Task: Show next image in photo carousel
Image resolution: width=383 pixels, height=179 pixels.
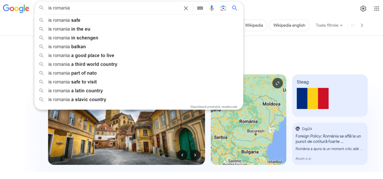Action: pyautogui.click(x=195, y=155)
